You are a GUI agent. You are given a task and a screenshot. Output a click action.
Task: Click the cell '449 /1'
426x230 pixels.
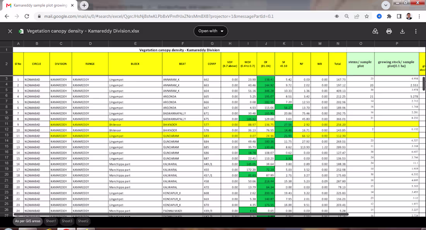point(212,164)
